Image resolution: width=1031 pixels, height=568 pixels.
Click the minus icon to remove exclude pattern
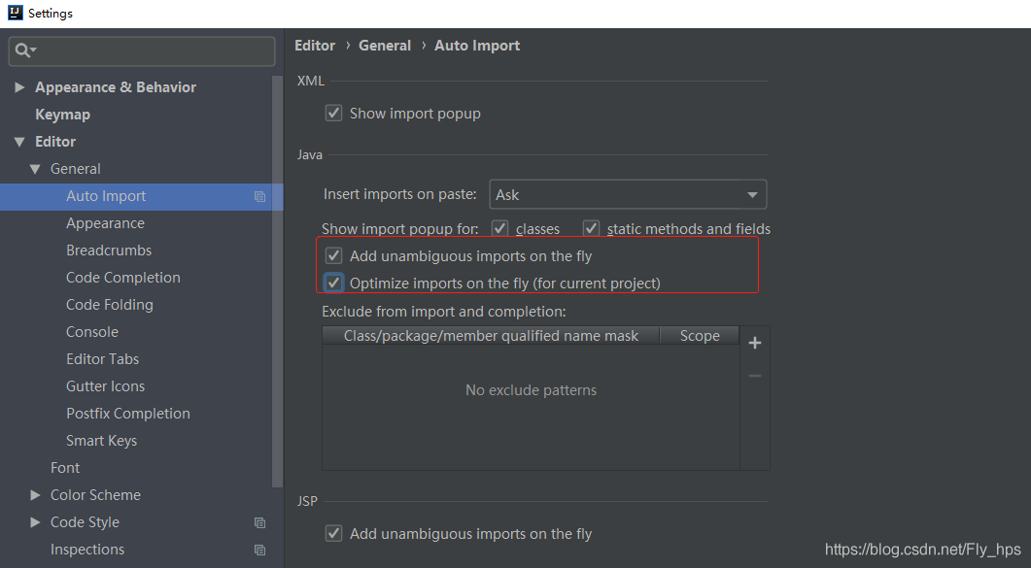[755, 376]
